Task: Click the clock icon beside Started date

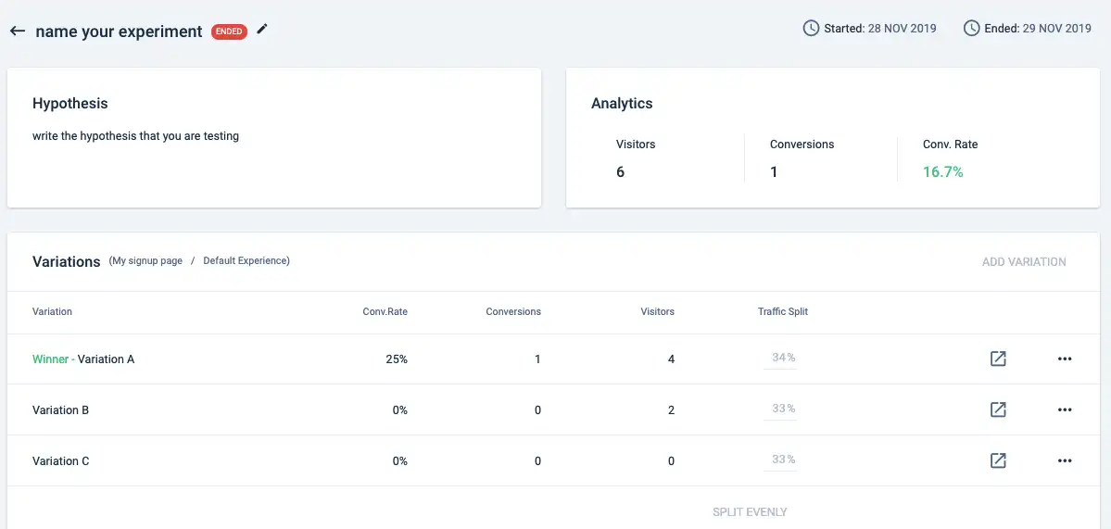Action: point(811,29)
